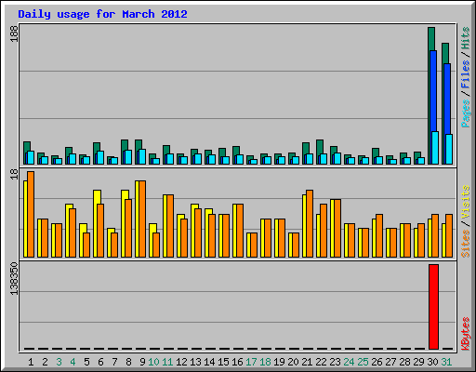Click green weekend day label "3"
476x372 pixels.
(x=59, y=362)
